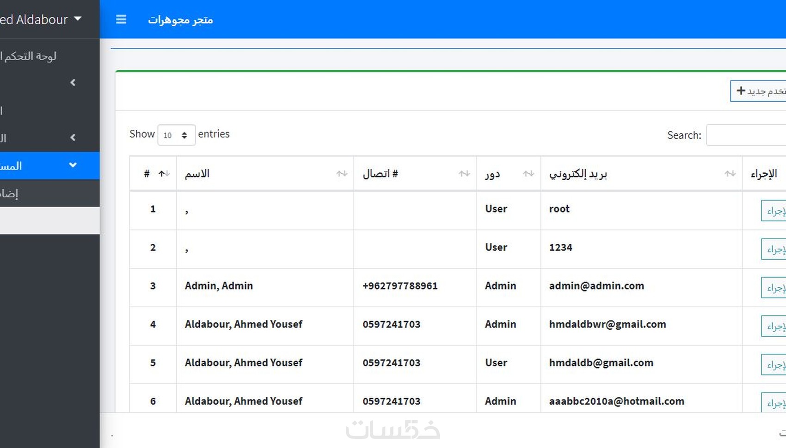
Task: Sort by بريد إلكتروني column arrows
Action: [x=730, y=174]
